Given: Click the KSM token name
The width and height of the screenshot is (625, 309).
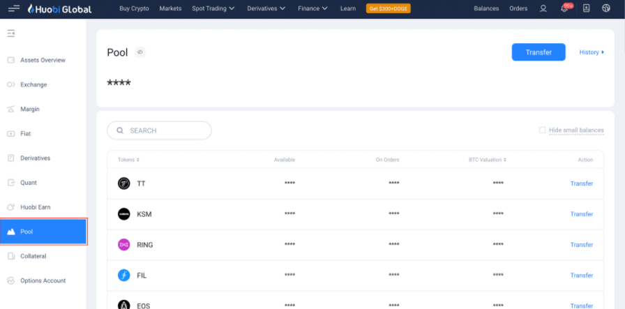Looking at the screenshot, I should click(x=144, y=214).
